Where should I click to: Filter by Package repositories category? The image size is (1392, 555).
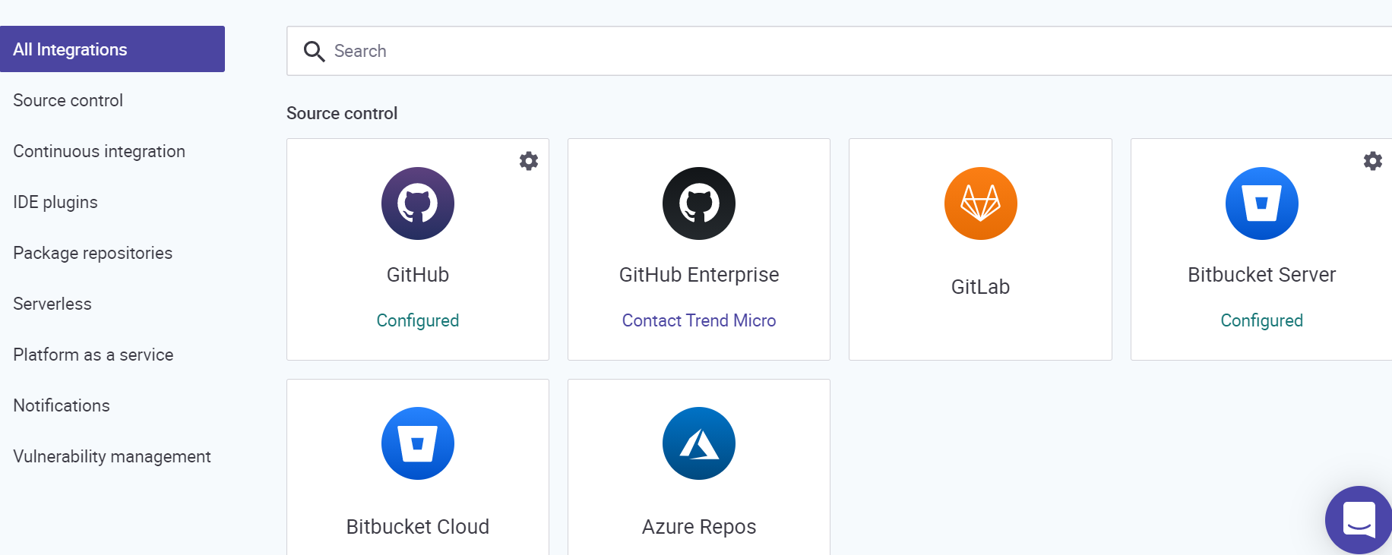(x=93, y=253)
